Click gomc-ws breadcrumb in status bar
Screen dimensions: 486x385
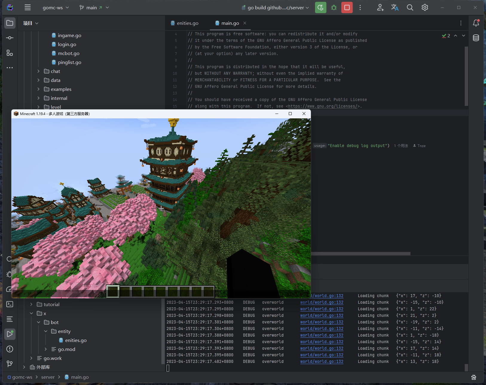(x=20, y=377)
